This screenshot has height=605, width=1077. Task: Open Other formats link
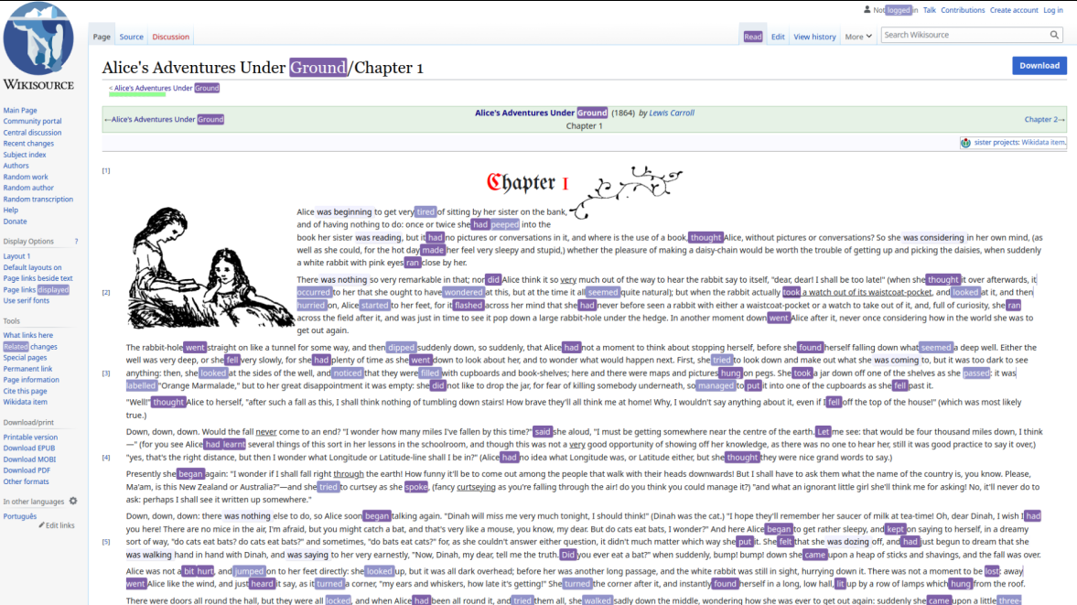click(x=27, y=481)
